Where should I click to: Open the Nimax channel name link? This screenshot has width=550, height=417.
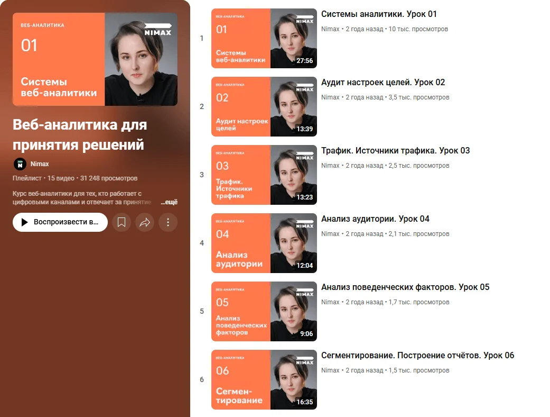click(40, 164)
